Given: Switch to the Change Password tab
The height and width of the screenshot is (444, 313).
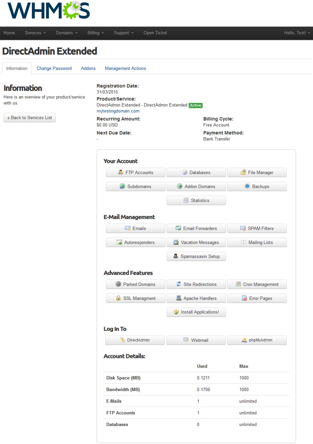Looking at the screenshot, I should (54, 68).
